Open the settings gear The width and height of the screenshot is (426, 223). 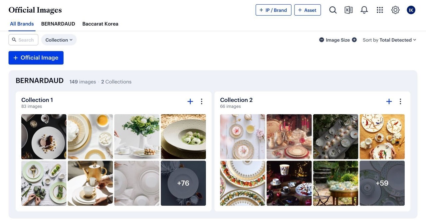[395, 10]
